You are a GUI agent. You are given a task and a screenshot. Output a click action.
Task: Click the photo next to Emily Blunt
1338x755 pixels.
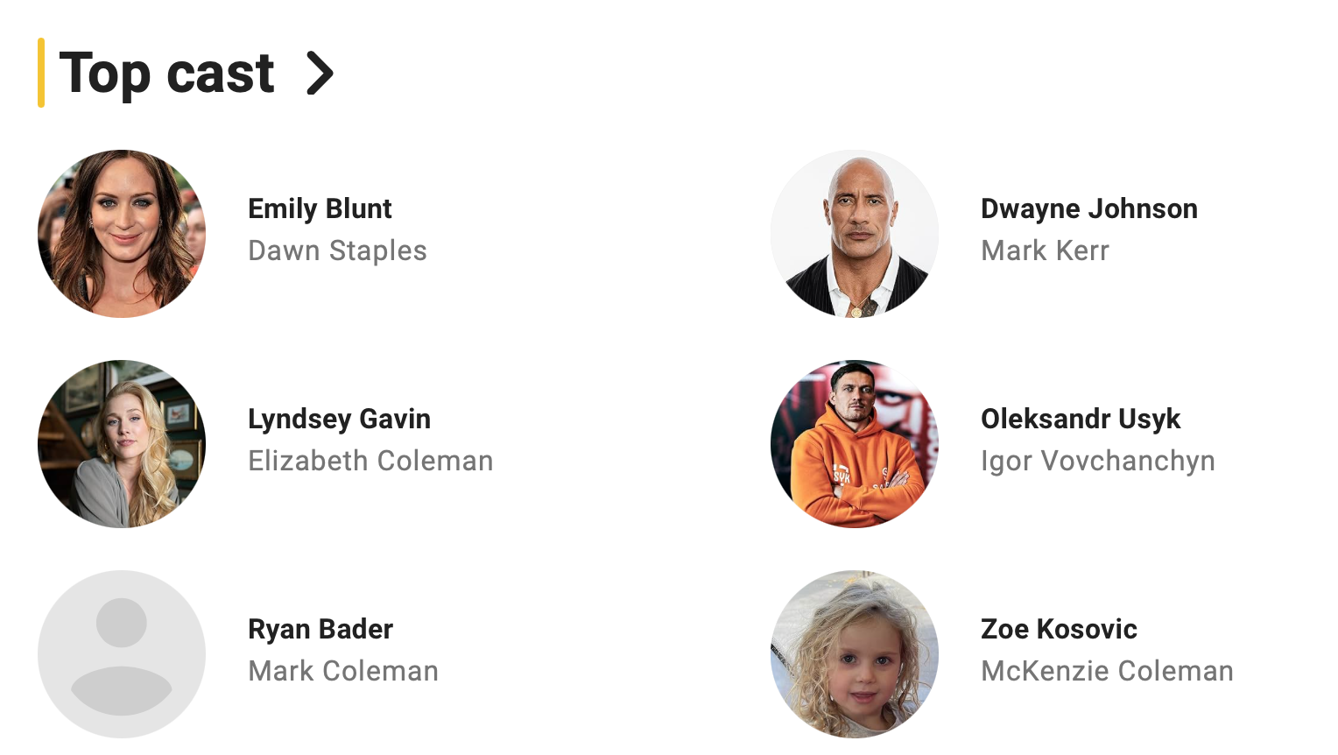click(x=122, y=234)
